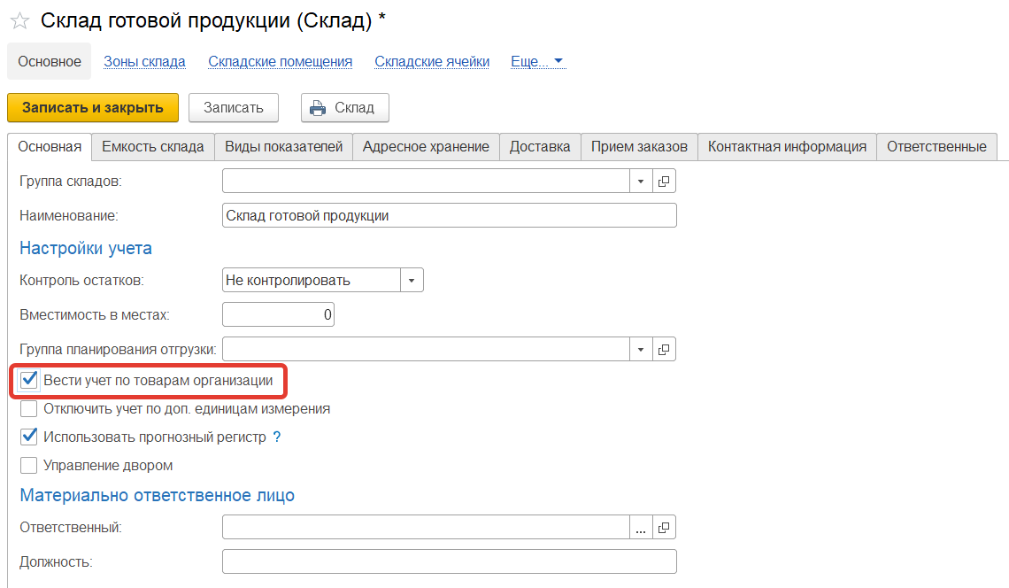
Task: Toggle Использовать прогнозный регистр checkbox
Action: click(29, 437)
